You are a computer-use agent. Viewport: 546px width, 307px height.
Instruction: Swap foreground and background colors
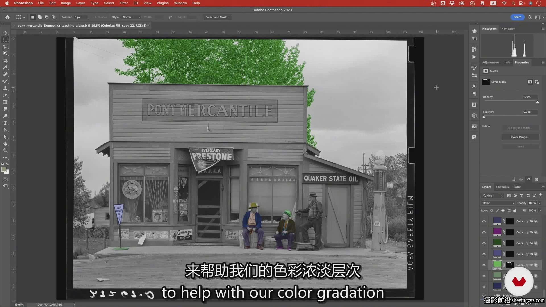pos(7,164)
